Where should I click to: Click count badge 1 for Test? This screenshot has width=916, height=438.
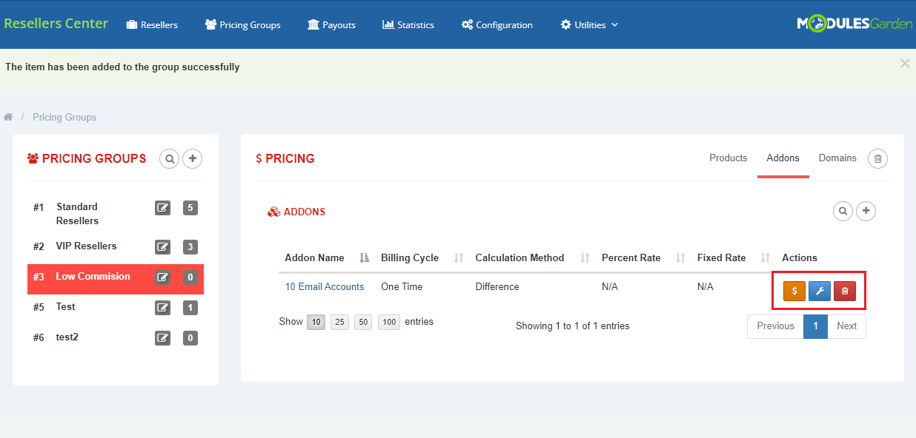pyautogui.click(x=190, y=308)
